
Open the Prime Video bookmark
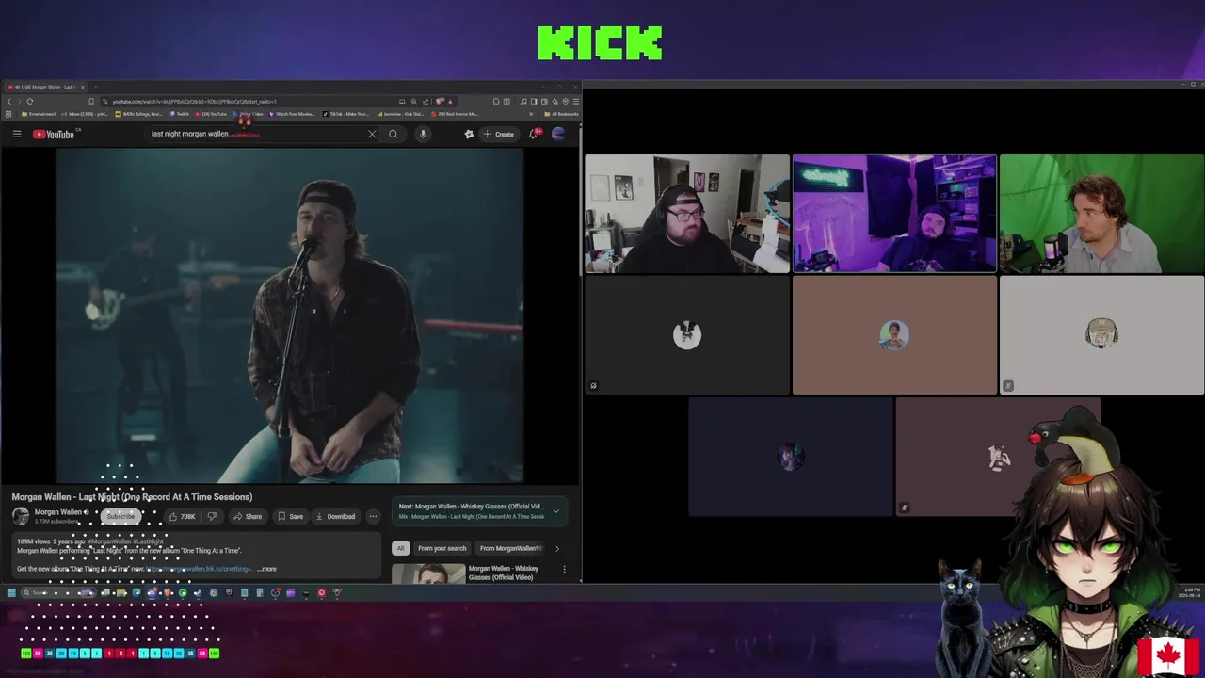(x=248, y=114)
